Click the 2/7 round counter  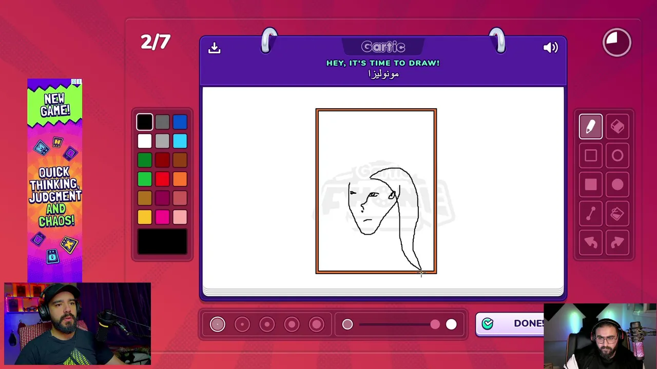[156, 42]
